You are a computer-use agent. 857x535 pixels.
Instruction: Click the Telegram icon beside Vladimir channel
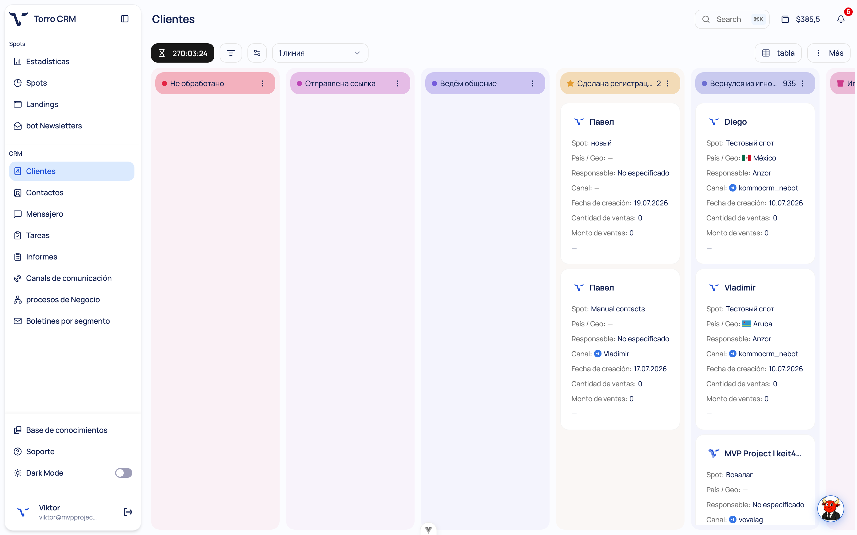pyautogui.click(x=597, y=354)
